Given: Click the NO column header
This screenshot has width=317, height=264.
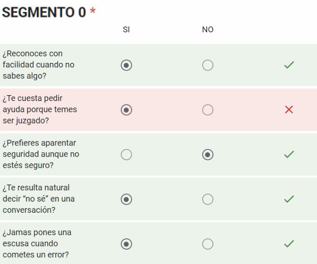Looking at the screenshot, I should pyautogui.click(x=208, y=30).
